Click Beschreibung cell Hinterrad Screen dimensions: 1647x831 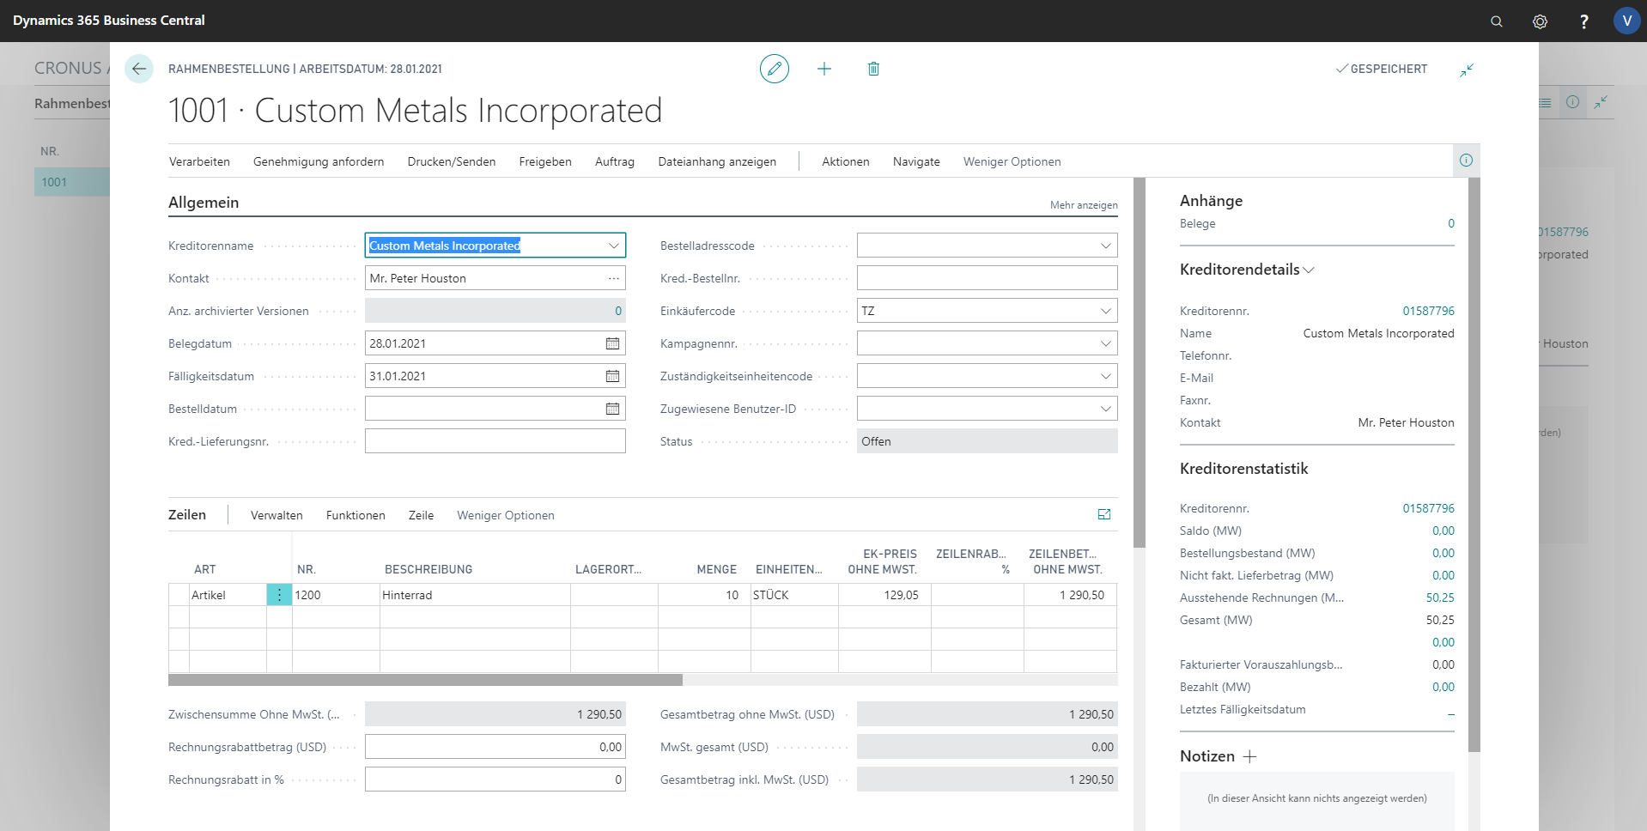pos(475,595)
